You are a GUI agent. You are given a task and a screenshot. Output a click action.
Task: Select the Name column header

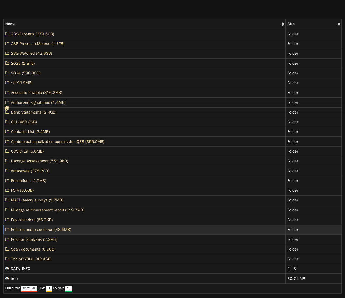coord(11,24)
